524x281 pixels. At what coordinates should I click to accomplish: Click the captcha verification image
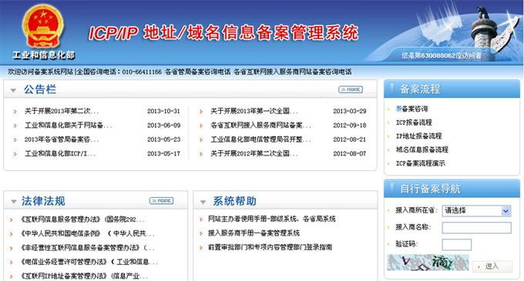(428, 263)
